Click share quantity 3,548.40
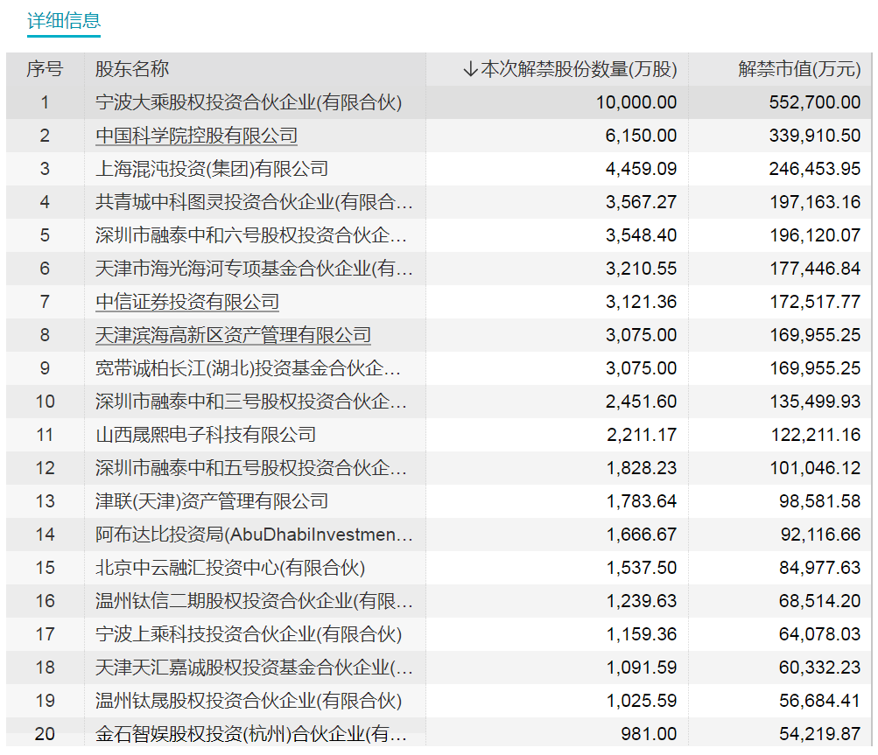Viewport: 878px width, 755px height. click(641, 235)
